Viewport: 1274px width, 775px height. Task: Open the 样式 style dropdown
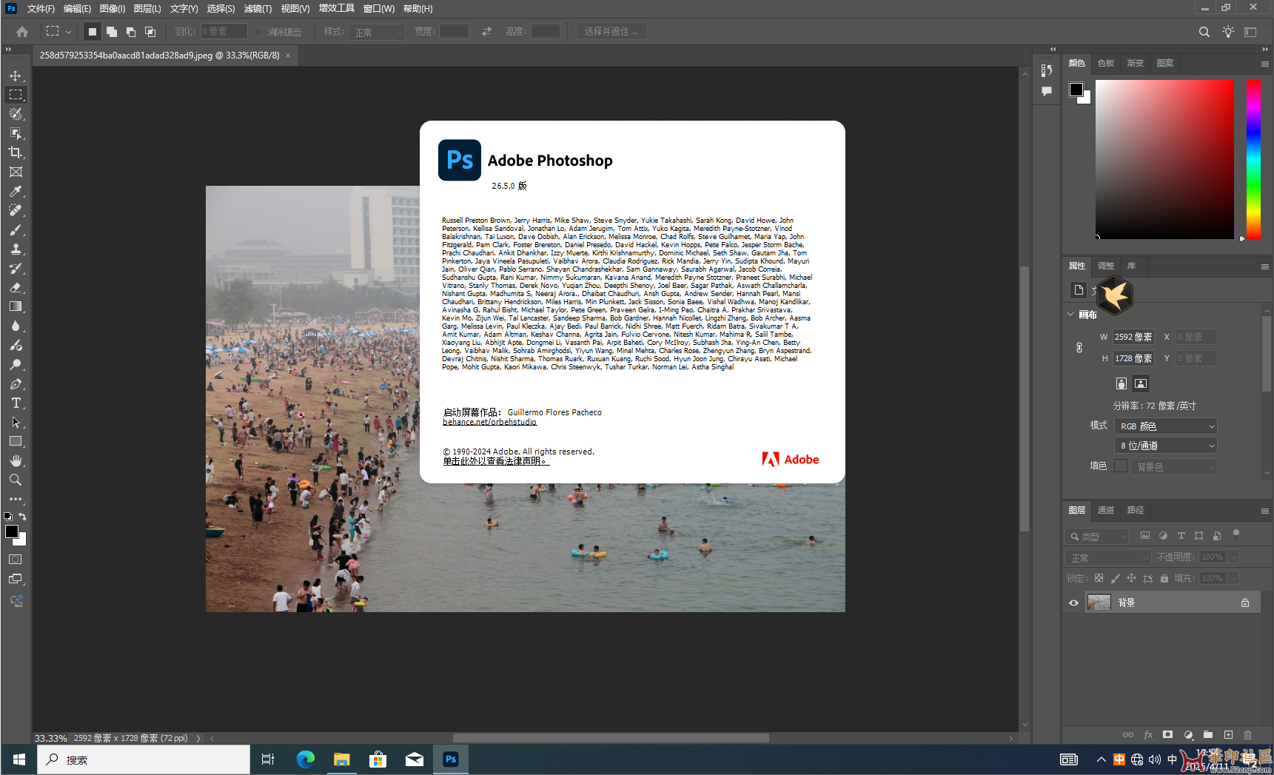(378, 32)
